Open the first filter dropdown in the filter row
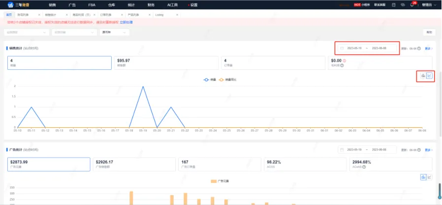This screenshot has height=205, width=442. (x=27, y=32)
